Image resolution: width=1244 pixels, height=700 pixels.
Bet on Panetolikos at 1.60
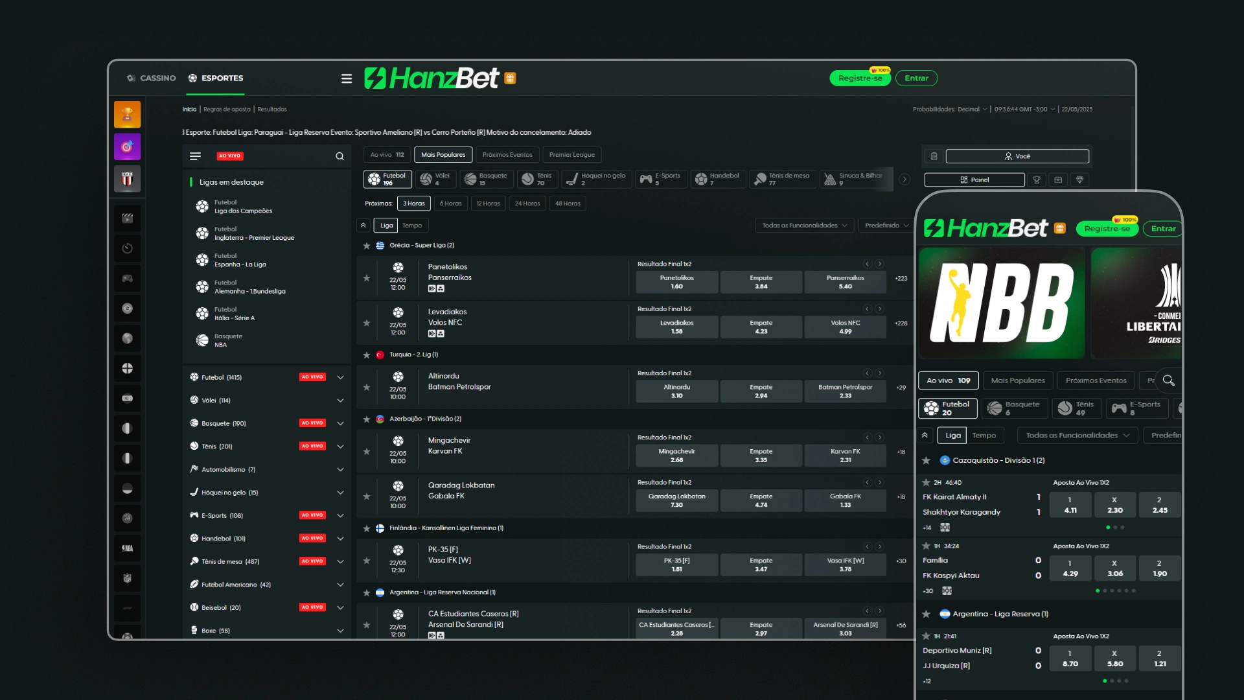click(x=677, y=282)
